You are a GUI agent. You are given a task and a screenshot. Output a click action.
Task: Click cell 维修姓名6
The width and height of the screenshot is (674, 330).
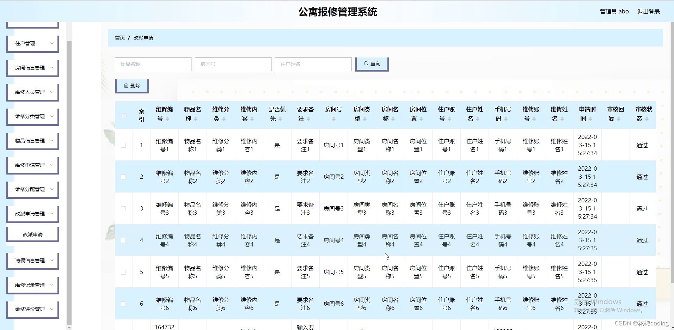[559, 304]
